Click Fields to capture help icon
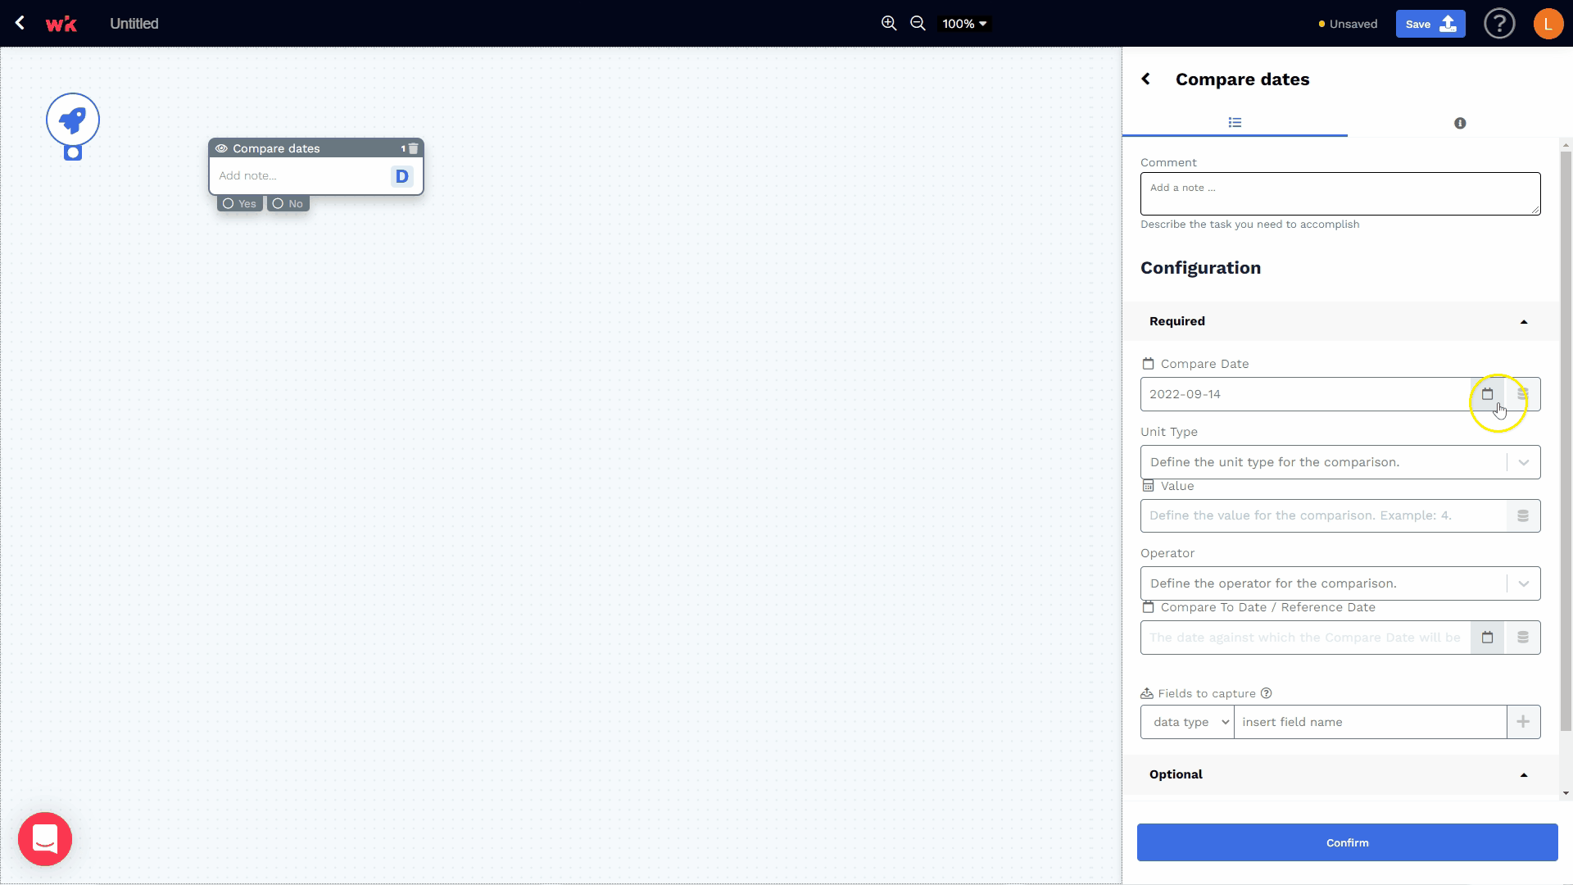This screenshot has height=885, width=1573. coord(1266,693)
